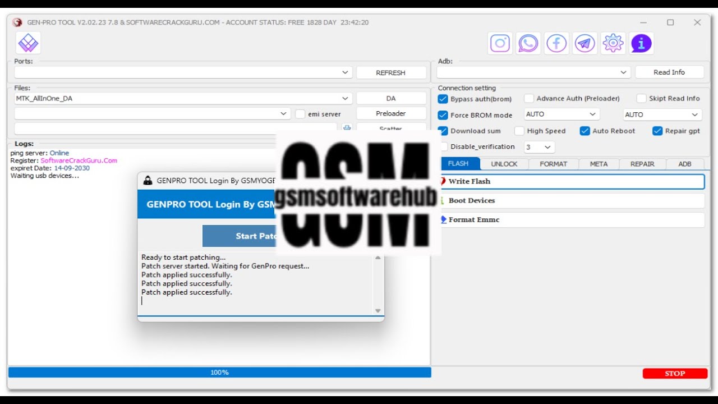Switch to the ADB tab
The width and height of the screenshot is (718, 404).
pyautogui.click(x=685, y=164)
